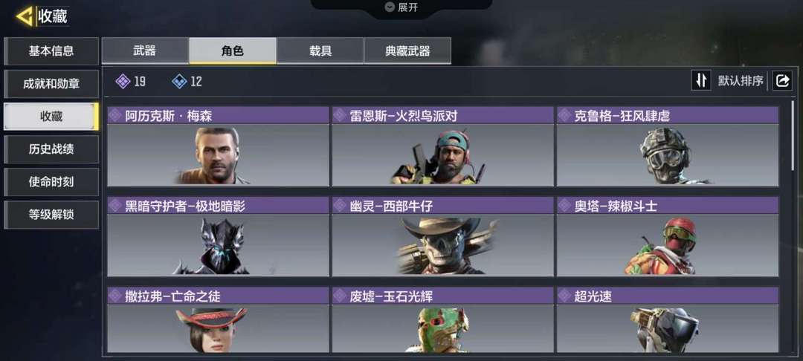This screenshot has height=361, width=803.
Task: Select the 幽灵-西部牛仔 character portrait
Action: pyautogui.click(x=443, y=245)
